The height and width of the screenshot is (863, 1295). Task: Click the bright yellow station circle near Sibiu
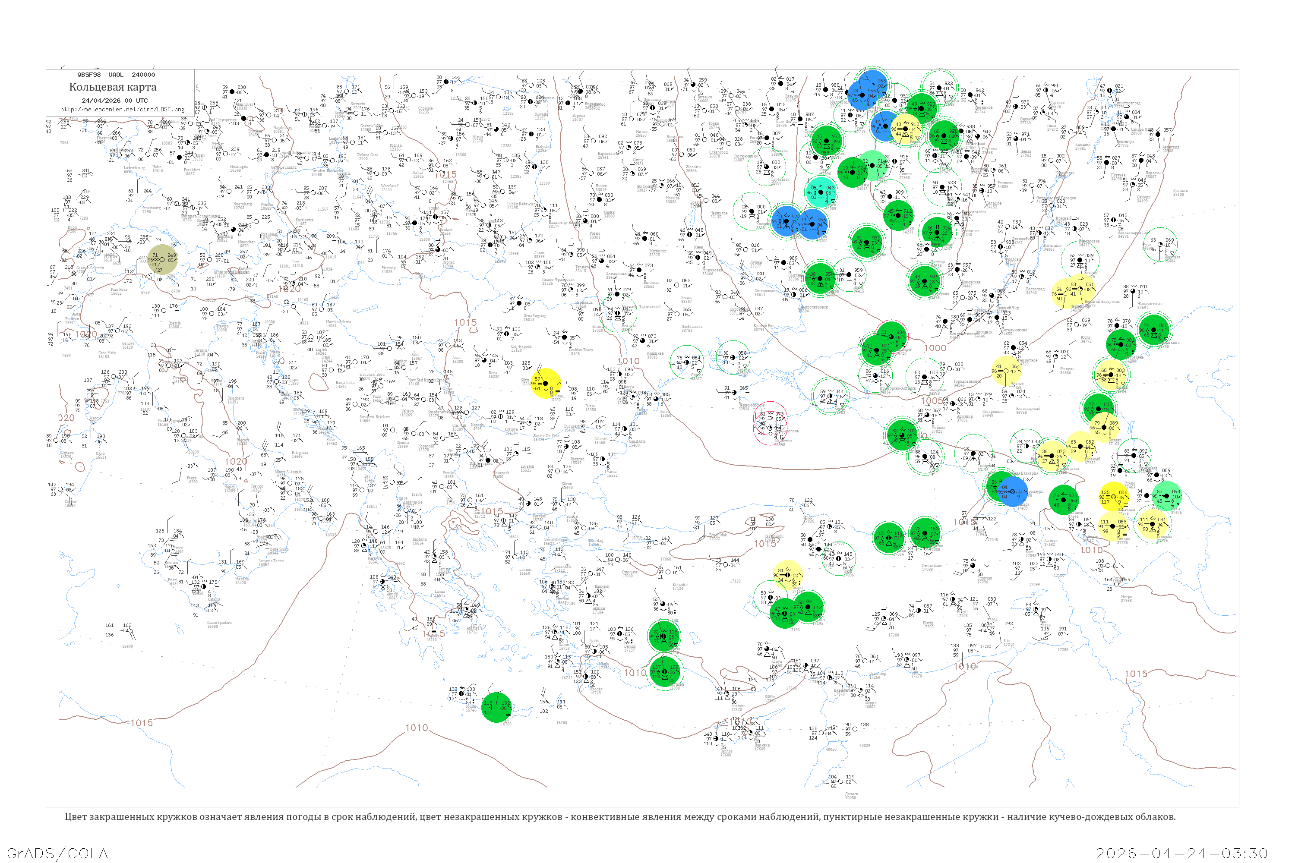click(x=546, y=384)
